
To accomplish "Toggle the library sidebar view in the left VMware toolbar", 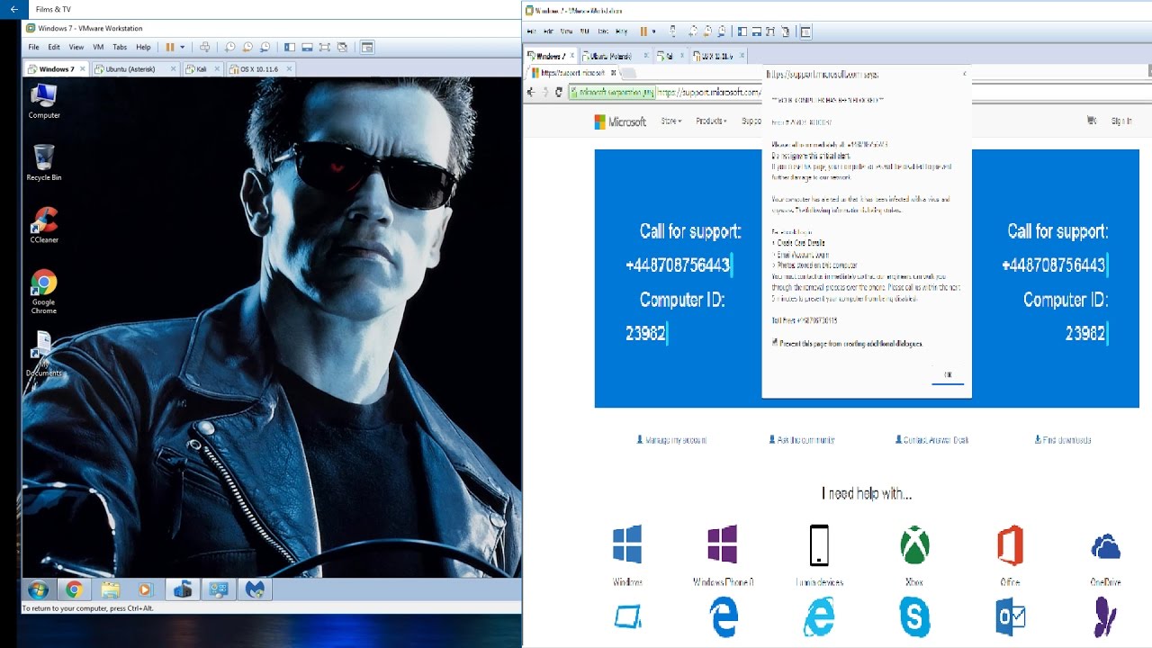I will tap(290, 47).
